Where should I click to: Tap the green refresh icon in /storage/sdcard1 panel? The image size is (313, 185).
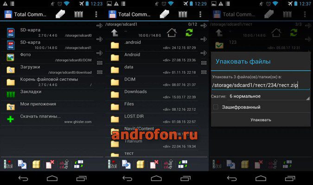coord(189,33)
